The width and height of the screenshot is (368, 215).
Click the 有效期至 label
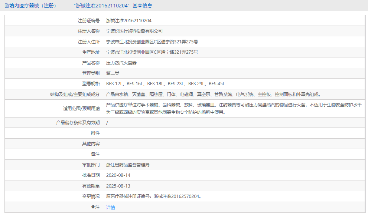(x=91, y=186)
